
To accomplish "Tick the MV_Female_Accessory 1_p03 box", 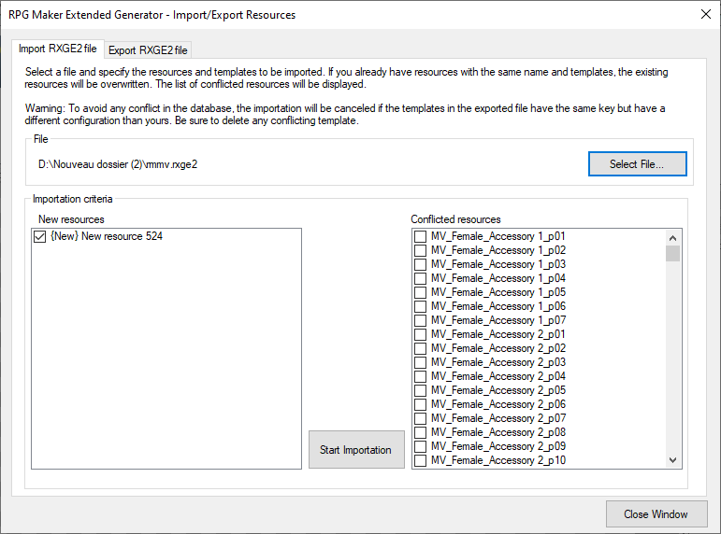I will pos(420,264).
